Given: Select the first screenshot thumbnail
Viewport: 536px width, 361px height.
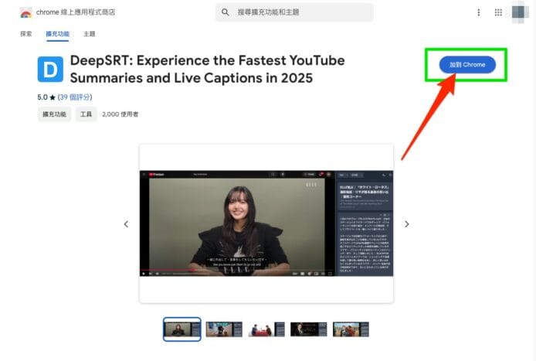Looking at the screenshot, I should coord(182,329).
